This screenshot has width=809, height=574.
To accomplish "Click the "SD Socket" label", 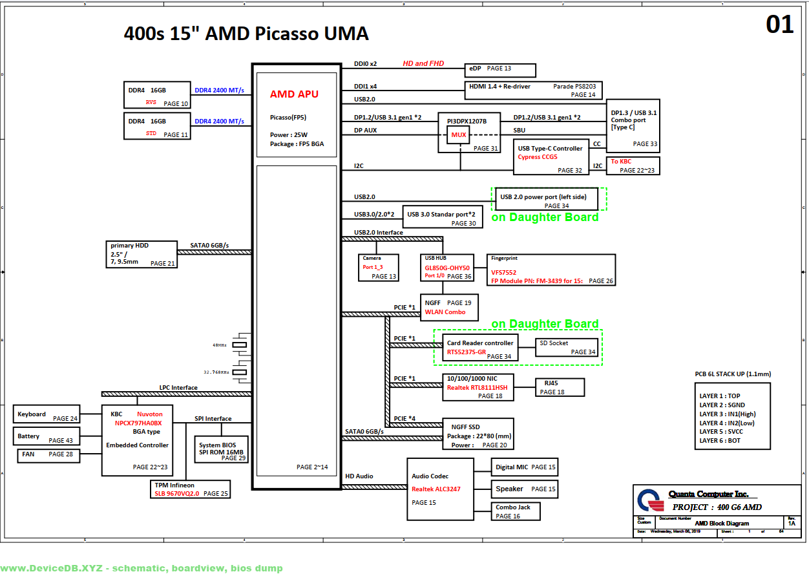I will click(554, 343).
